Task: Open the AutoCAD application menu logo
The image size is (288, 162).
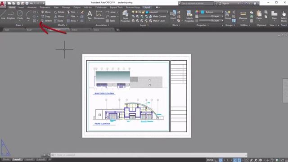Action: pyautogui.click(x=3, y=4)
